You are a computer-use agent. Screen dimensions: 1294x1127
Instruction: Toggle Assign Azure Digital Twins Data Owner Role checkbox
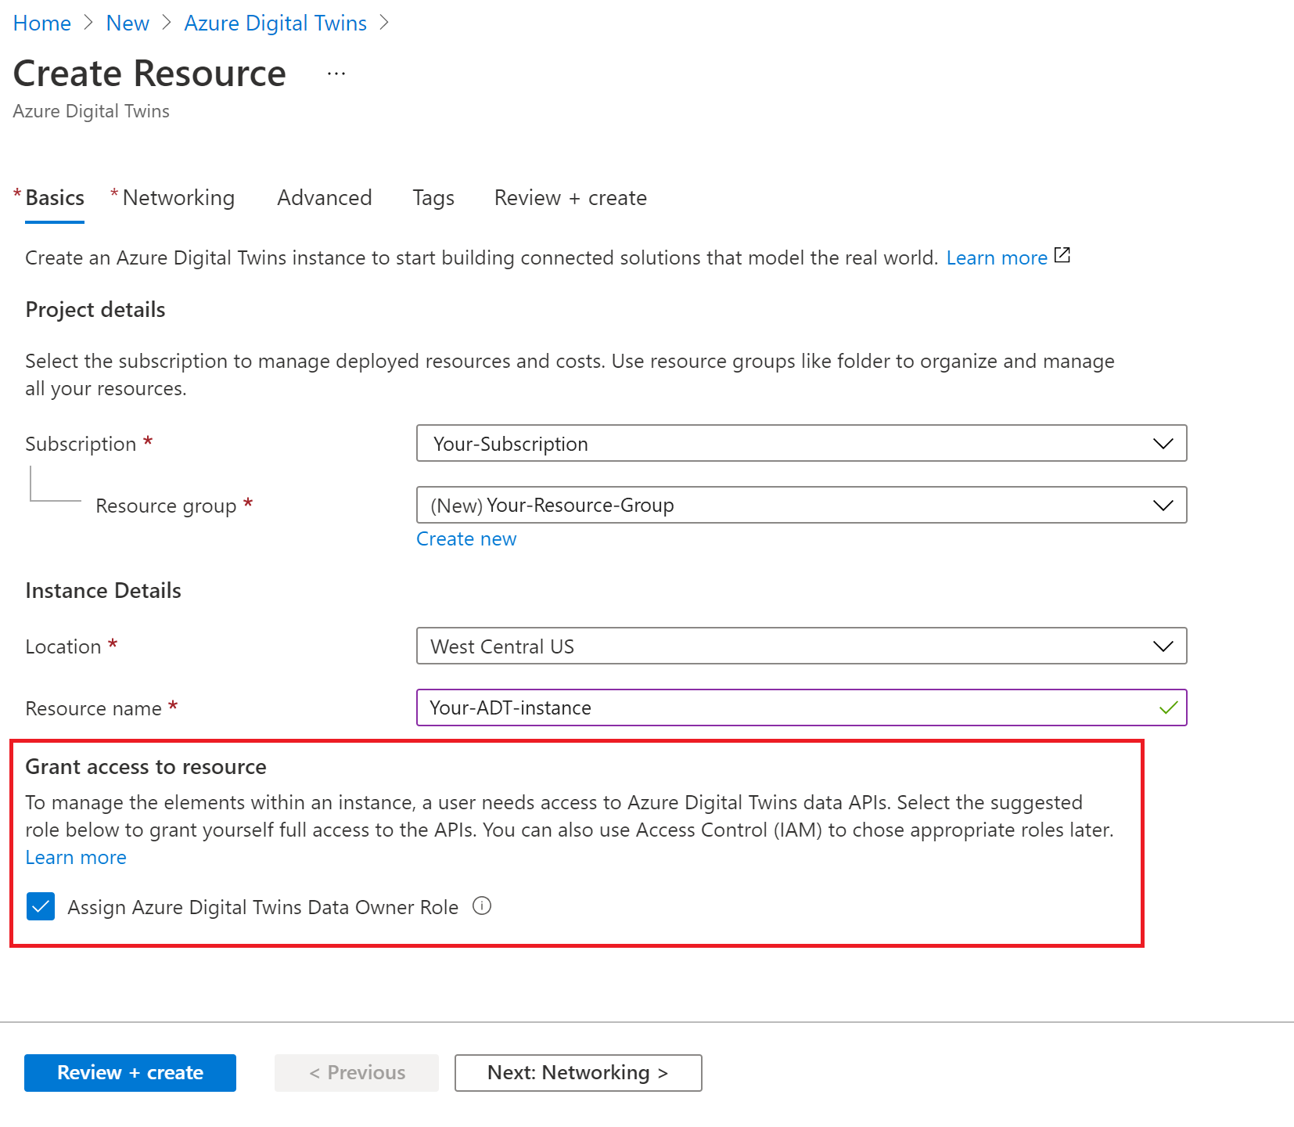click(41, 906)
